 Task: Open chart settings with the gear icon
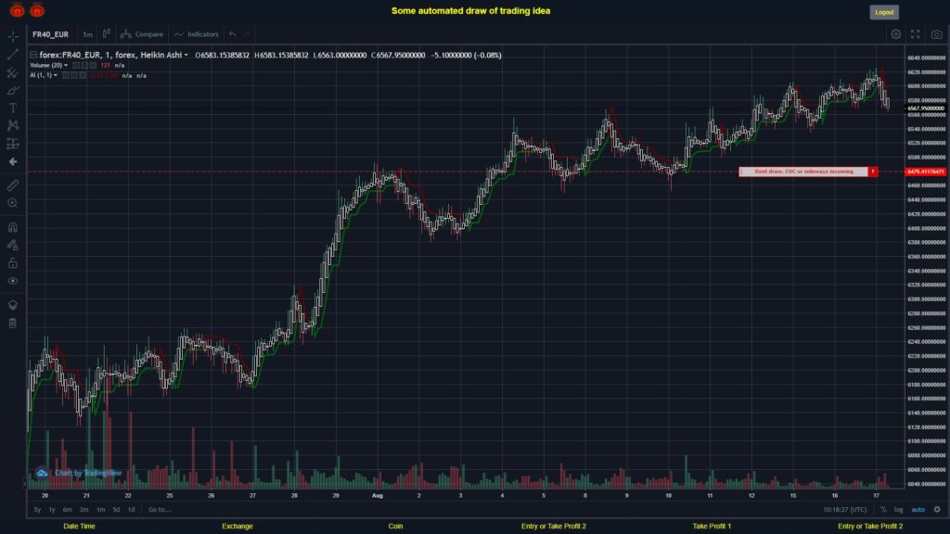point(894,33)
